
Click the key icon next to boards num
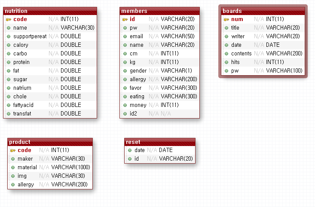(x=226, y=19)
